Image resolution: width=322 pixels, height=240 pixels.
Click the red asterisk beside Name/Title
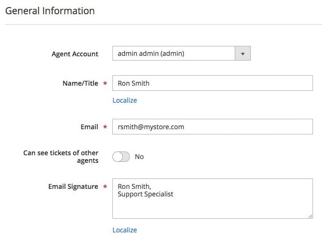point(105,83)
